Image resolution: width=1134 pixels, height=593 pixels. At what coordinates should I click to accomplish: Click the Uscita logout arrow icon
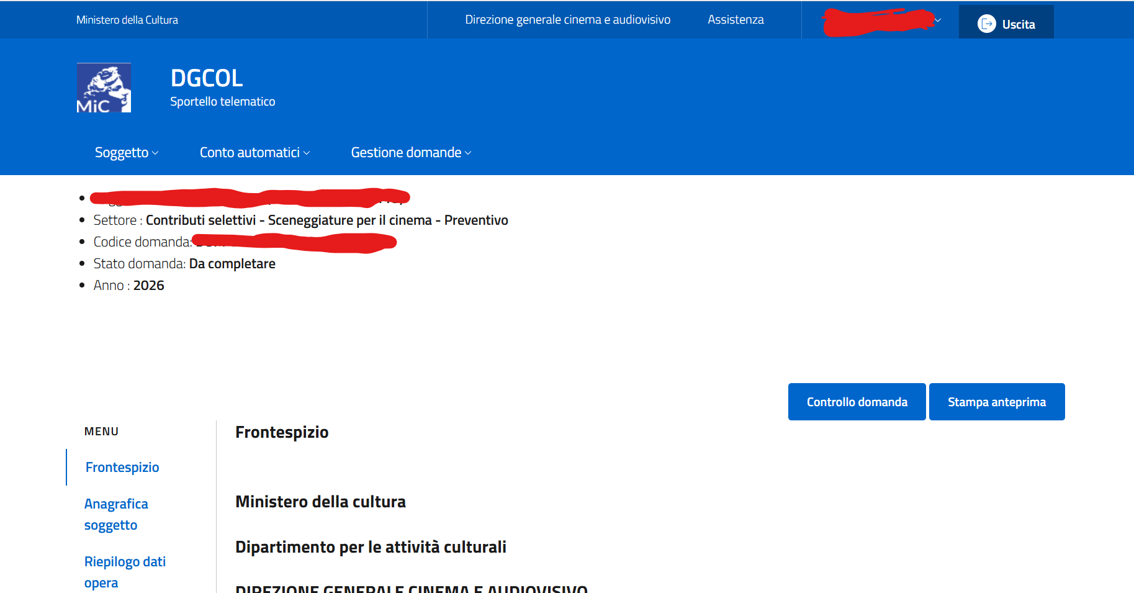(x=986, y=24)
